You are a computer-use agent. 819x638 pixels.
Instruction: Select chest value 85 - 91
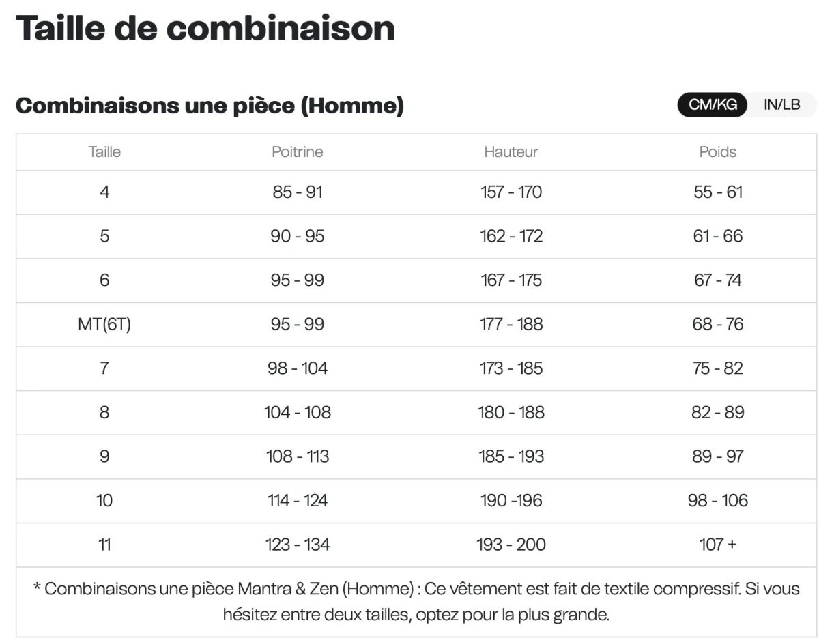click(298, 192)
